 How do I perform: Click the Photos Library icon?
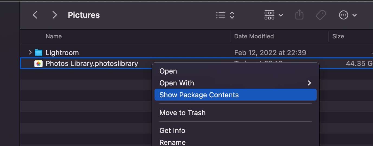tap(38, 64)
